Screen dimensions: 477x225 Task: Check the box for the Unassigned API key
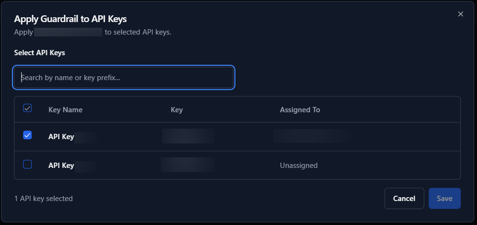27,165
